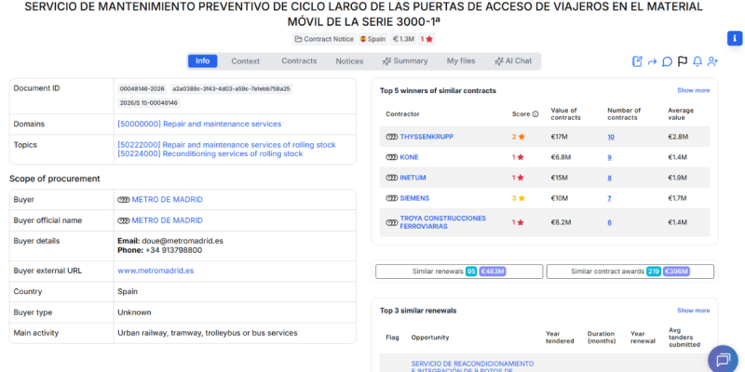Open INETUM's 8 contracts link
Image resolution: width=745 pixels, height=372 pixels.
(610, 178)
